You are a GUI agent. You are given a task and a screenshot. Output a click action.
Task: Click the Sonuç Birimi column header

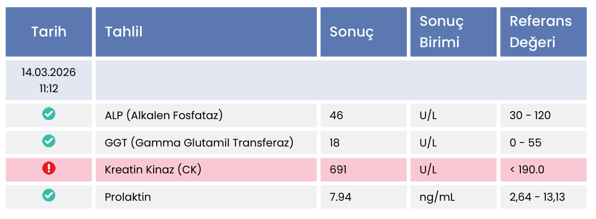441,32
